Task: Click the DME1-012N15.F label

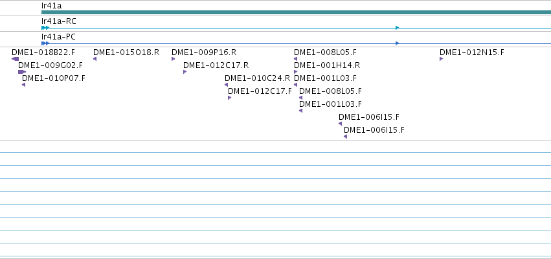Action: (471, 52)
